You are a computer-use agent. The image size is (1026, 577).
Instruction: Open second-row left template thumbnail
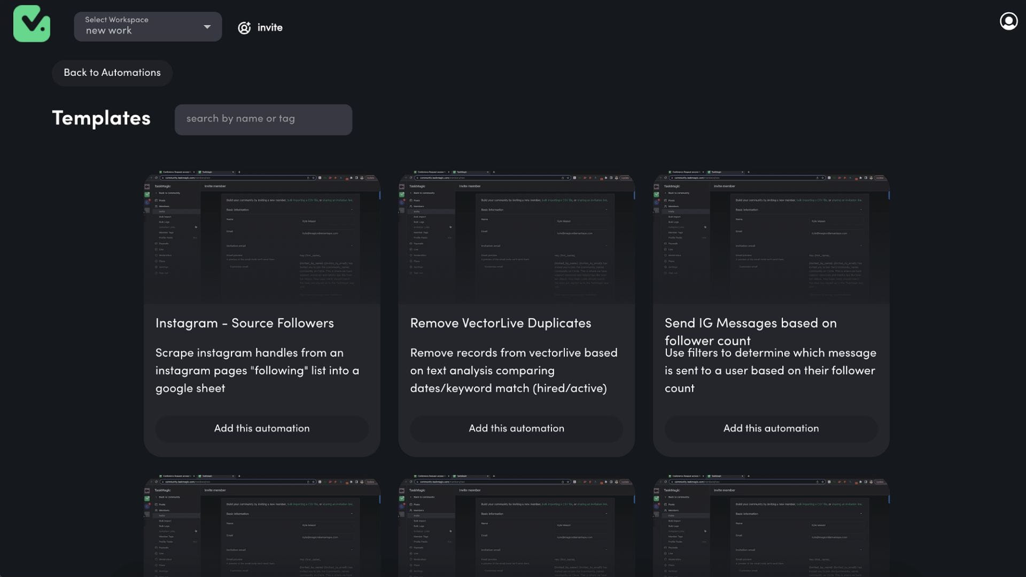click(262, 526)
